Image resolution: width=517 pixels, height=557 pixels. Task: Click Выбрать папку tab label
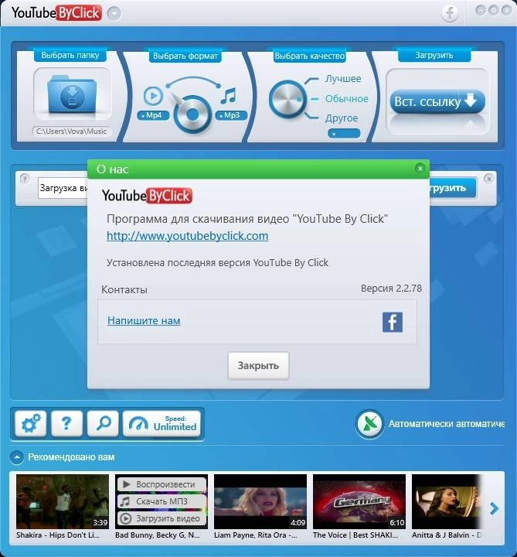pyautogui.click(x=70, y=56)
